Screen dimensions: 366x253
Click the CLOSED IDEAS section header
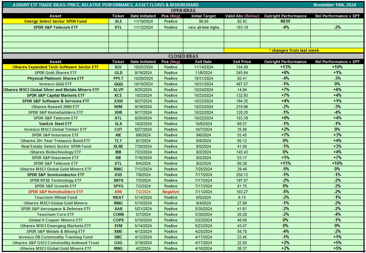183,56
